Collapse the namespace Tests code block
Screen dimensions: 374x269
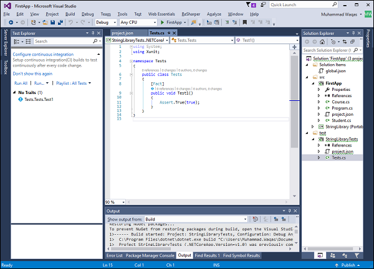pos(132,61)
